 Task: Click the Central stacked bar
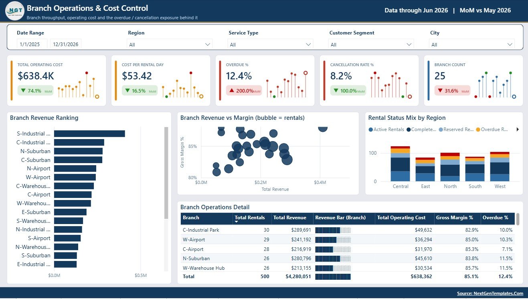tap(400, 164)
